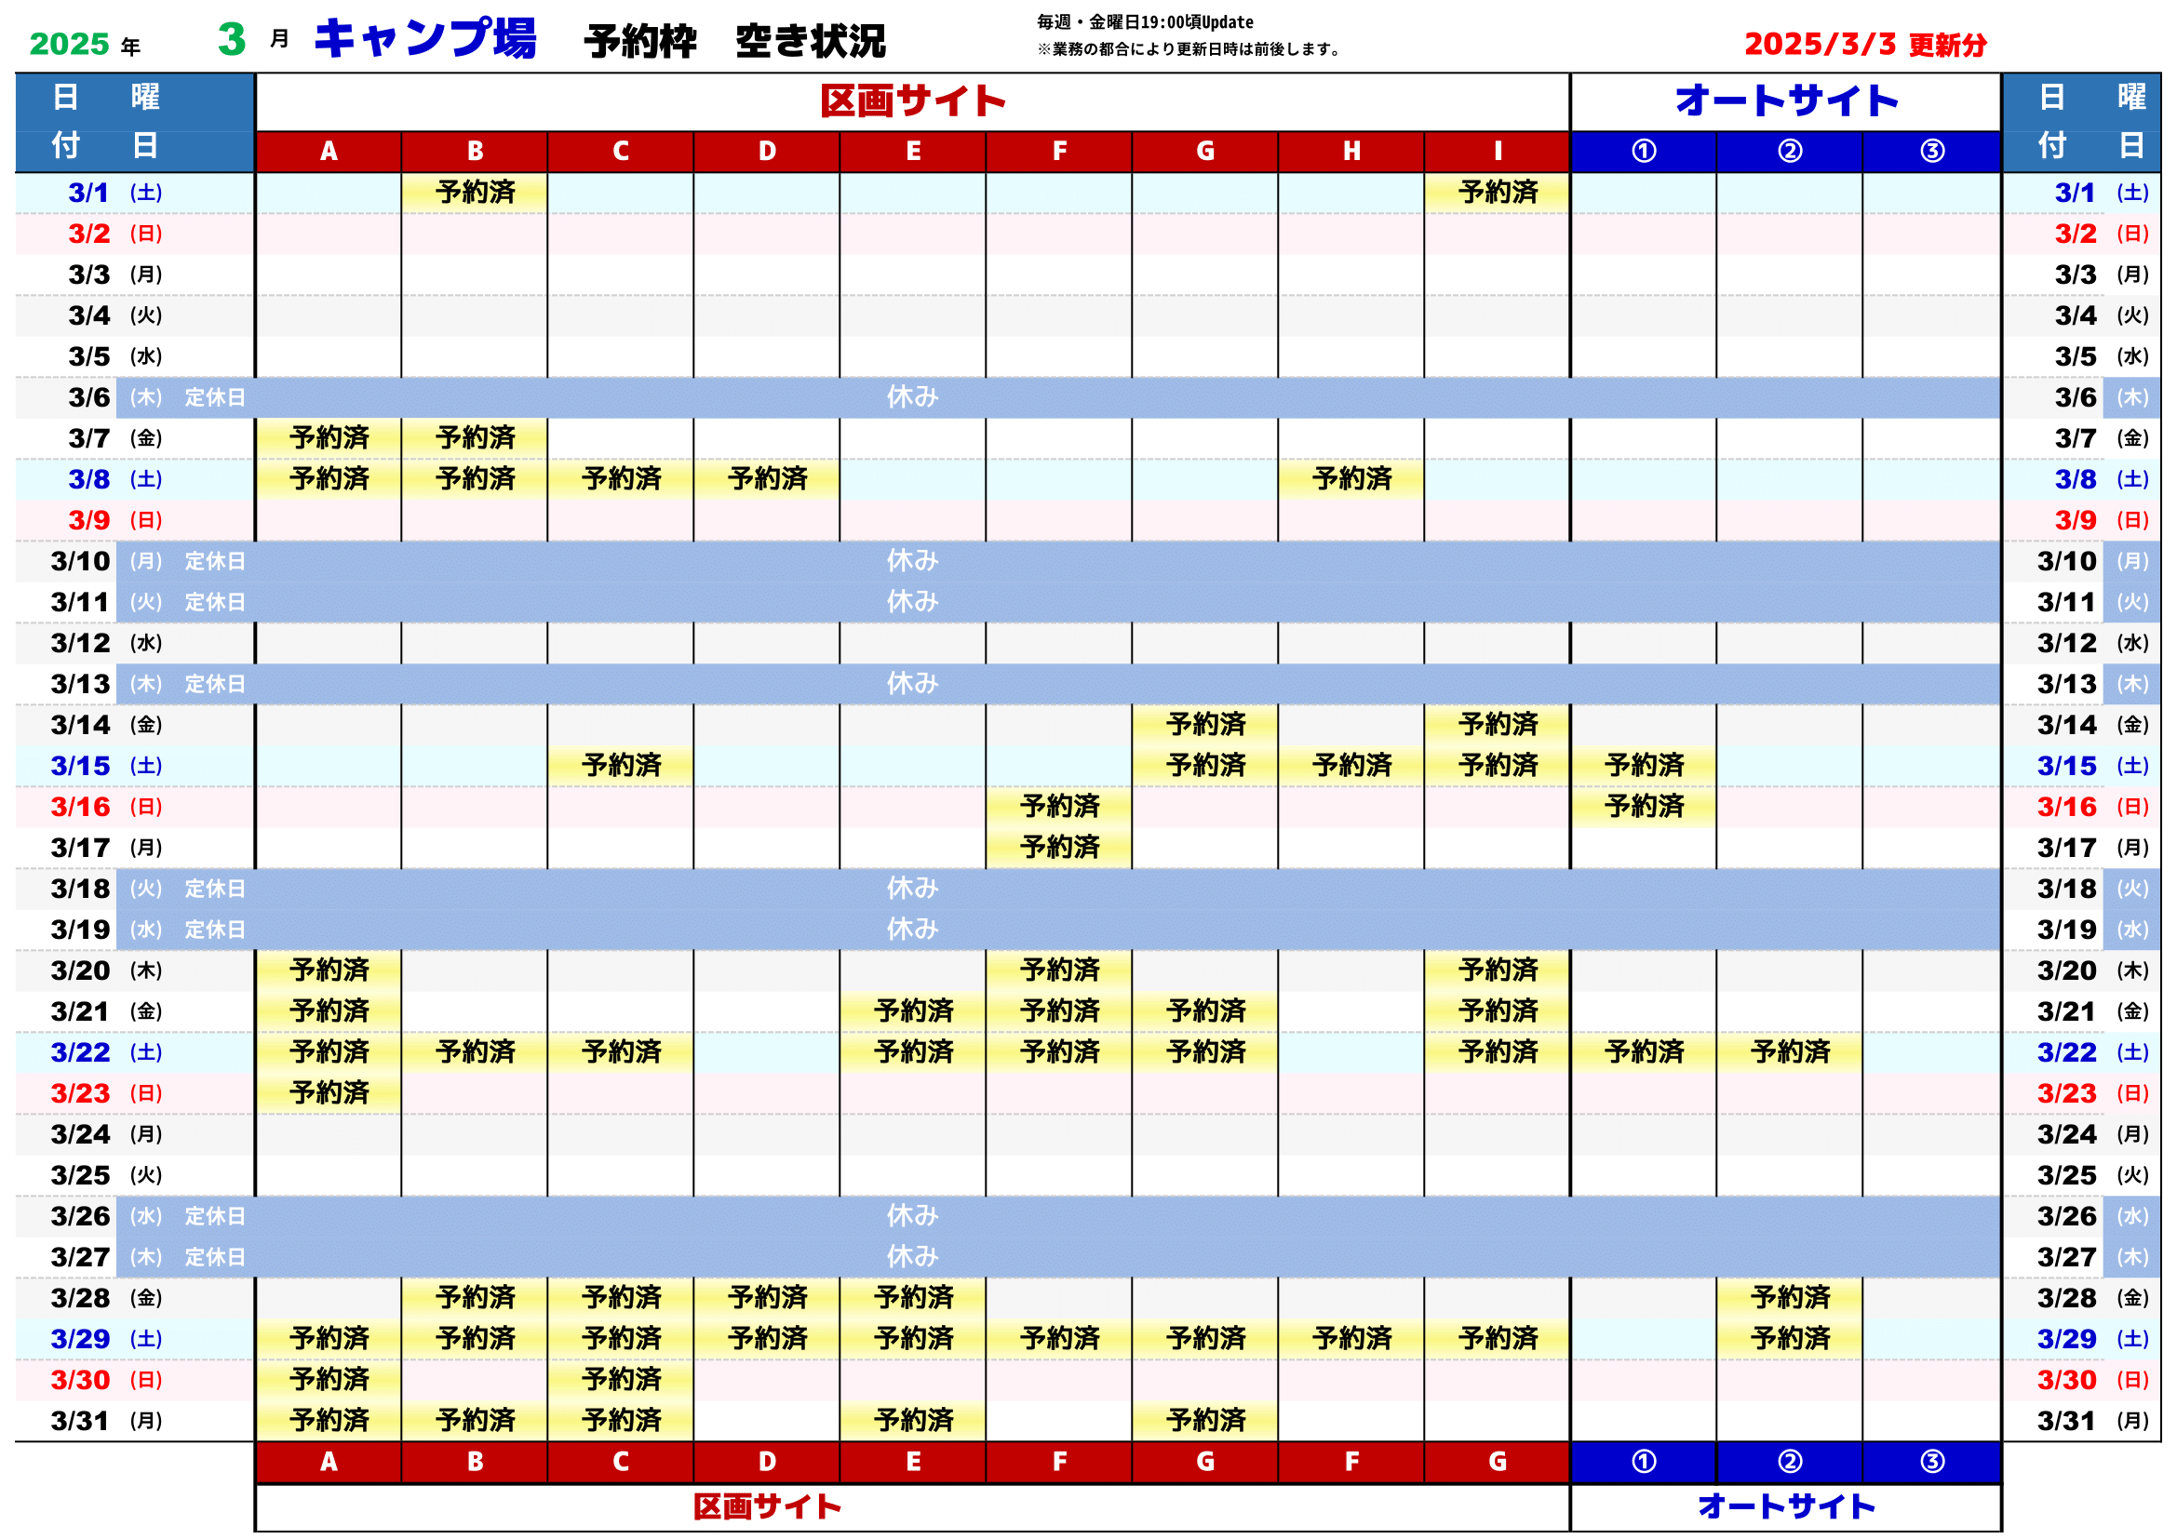Click 予約済 cell for 3/8 site D

[767, 479]
